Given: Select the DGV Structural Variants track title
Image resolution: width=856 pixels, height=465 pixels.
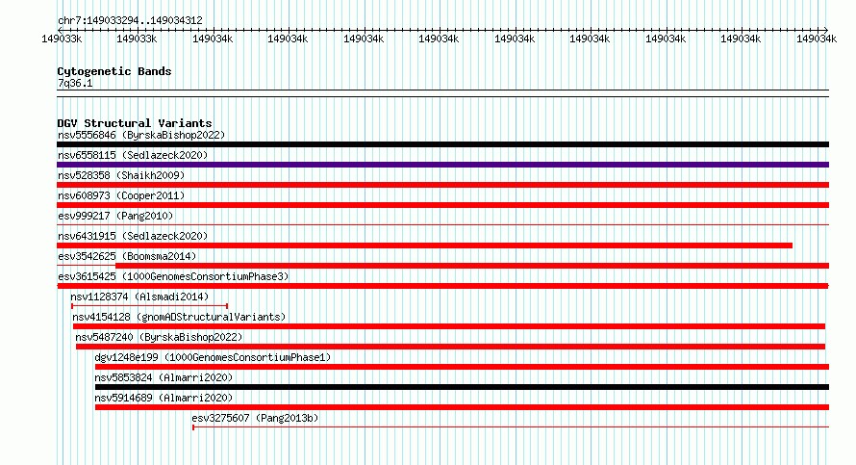Looking at the screenshot, I should click(135, 123).
